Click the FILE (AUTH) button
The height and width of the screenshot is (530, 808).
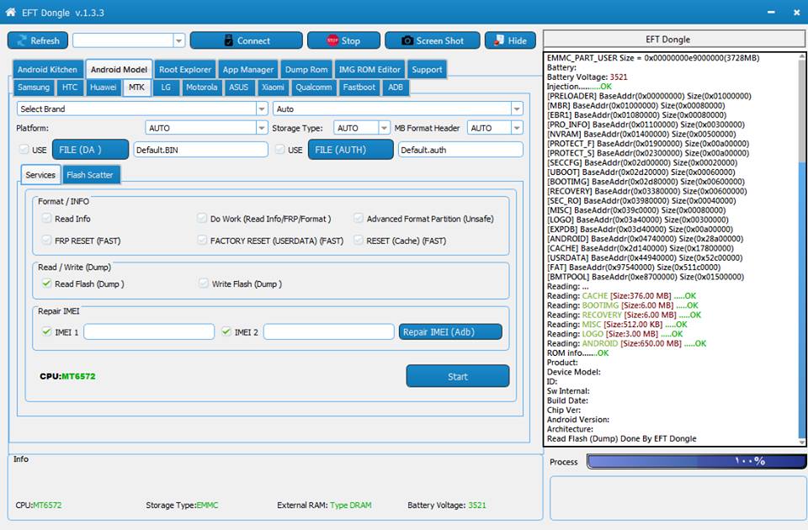point(350,150)
